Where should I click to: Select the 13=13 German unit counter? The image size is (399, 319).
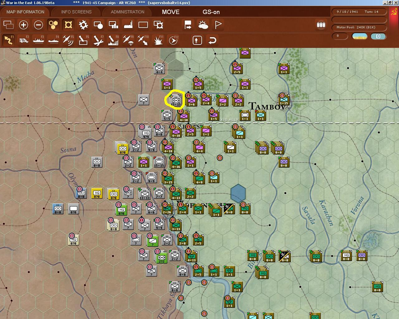[144, 194]
